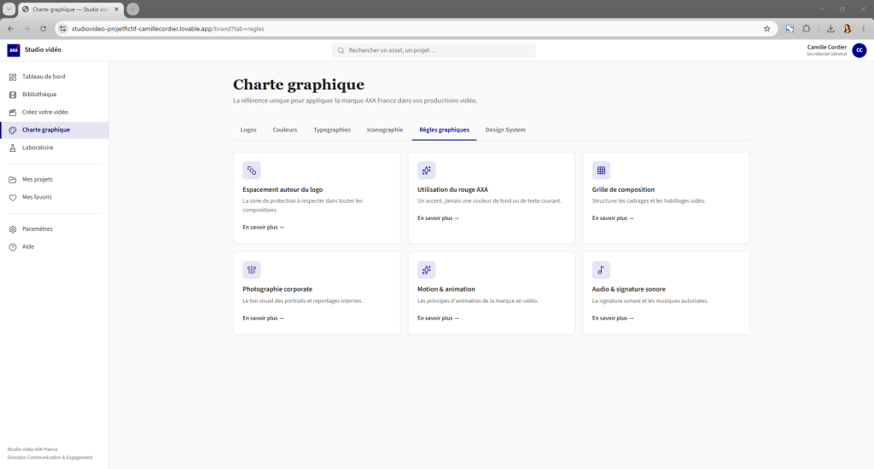Open Chrome three-dot menu

(864, 29)
